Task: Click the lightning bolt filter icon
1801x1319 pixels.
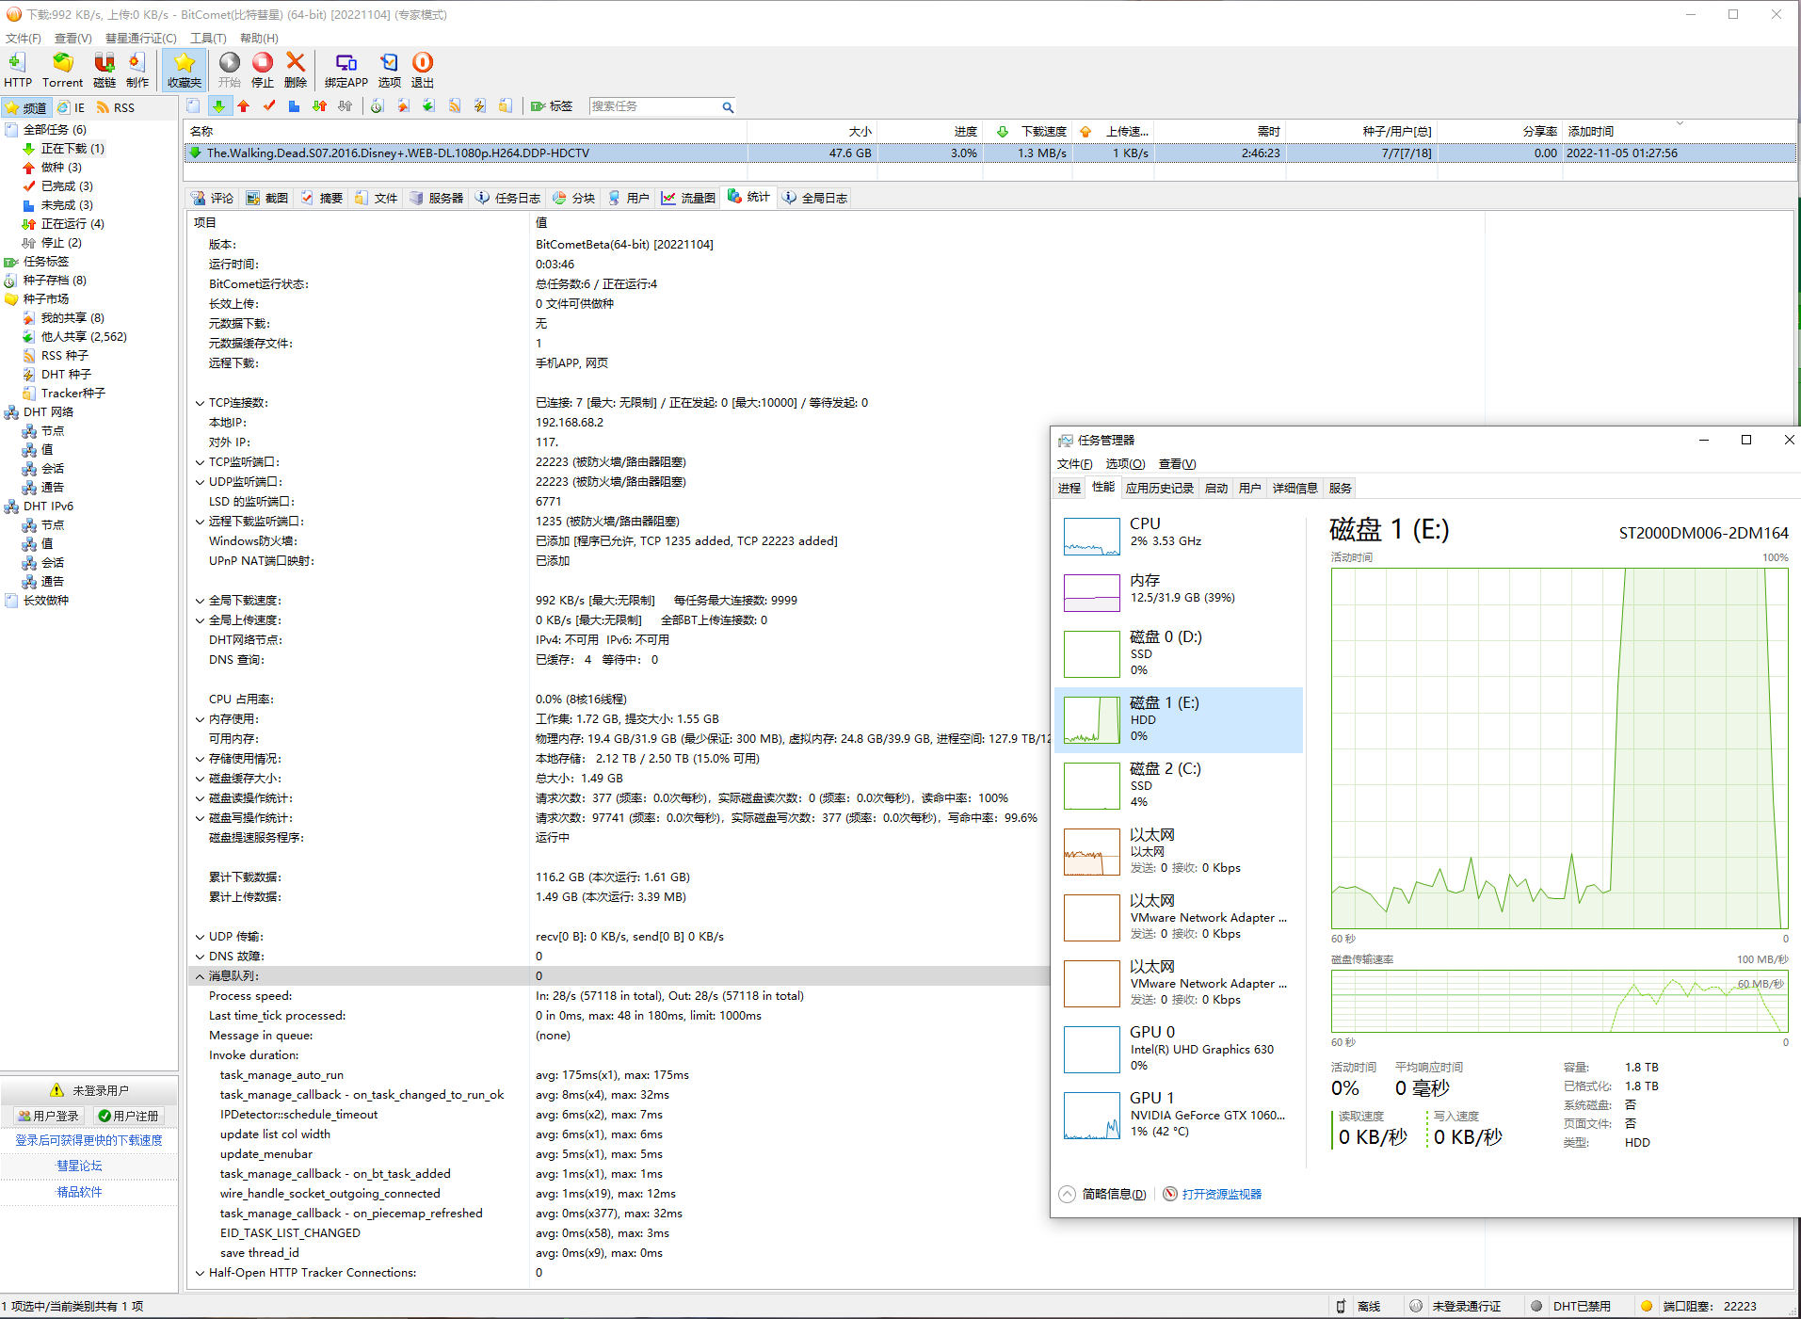Action: (480, 106)
